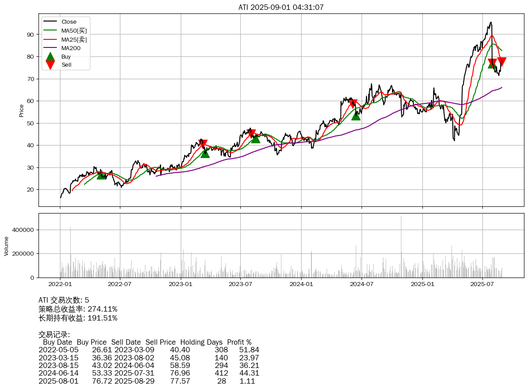This screenshot has width=528, height=389.
Task: Click the green Buy marker near 2023-03
Action: tap(205, 153)
